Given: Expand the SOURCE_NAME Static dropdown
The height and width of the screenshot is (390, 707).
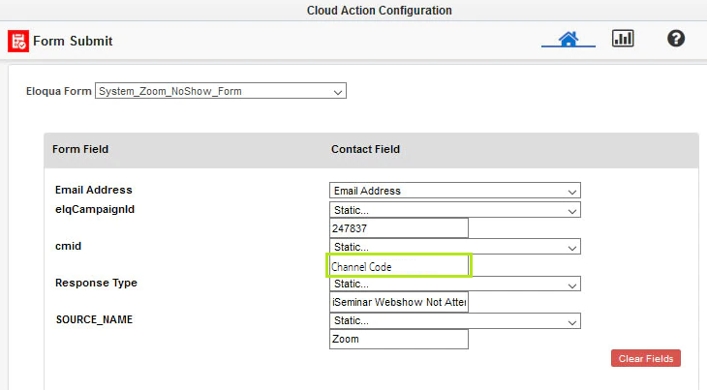Looking at the screenshot, I should [454, 320].
